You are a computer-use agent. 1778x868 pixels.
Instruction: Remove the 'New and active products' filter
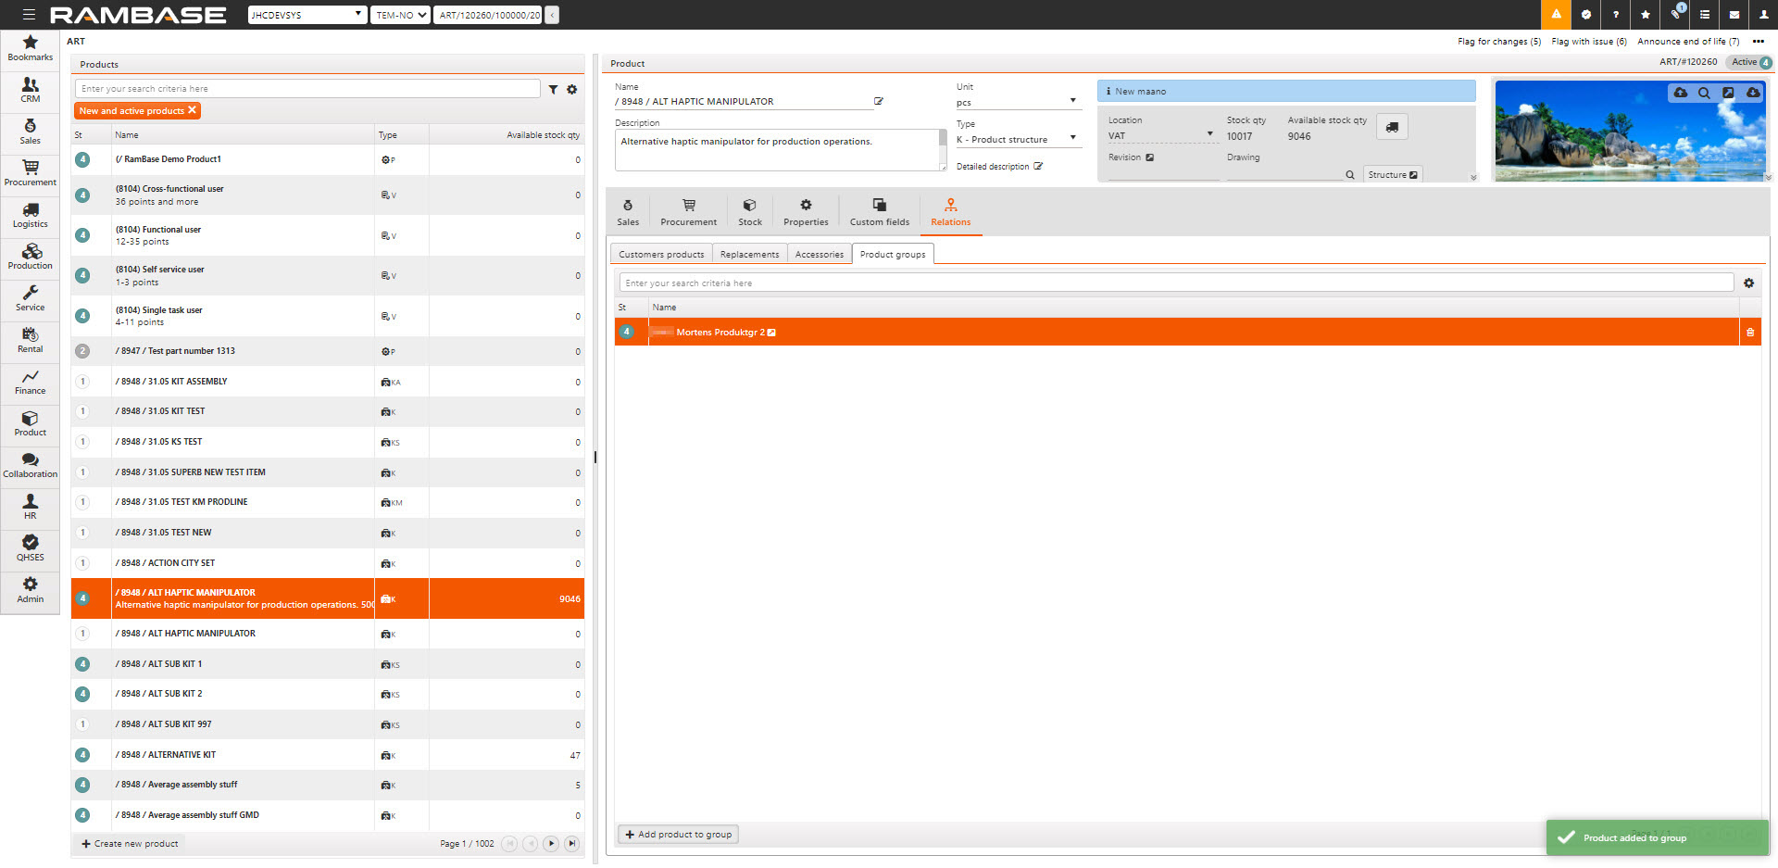click(193, 110)
